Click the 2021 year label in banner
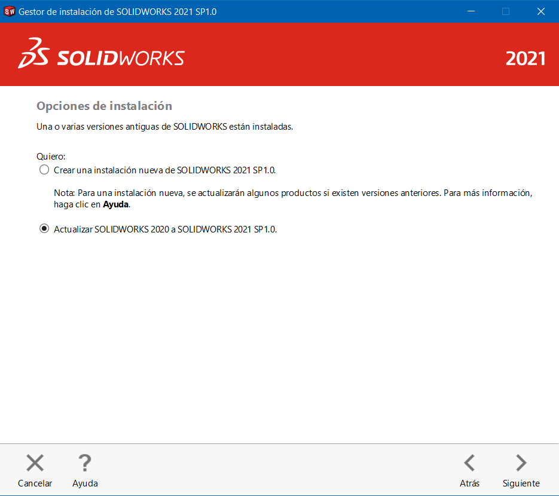The width and height of the screenshot is (559, 496). point(525,59)
